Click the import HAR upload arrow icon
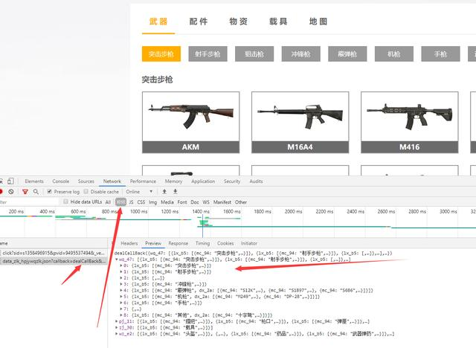 tap(164, 191)
